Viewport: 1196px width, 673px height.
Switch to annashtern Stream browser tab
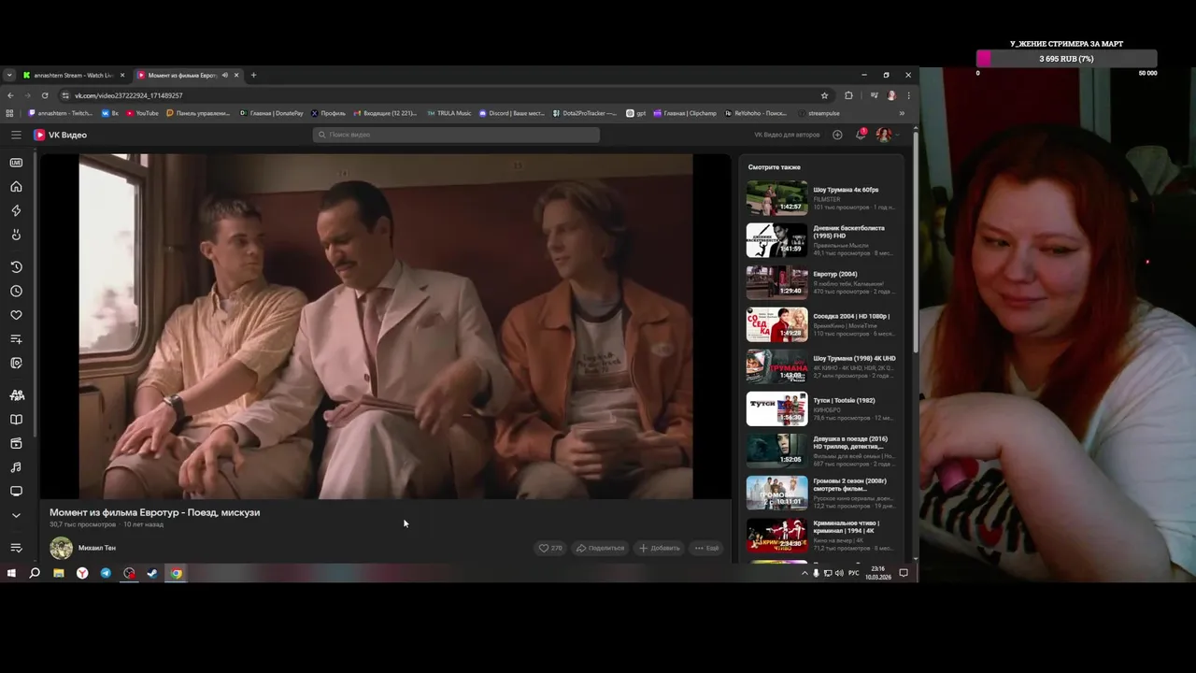(73, 75)
